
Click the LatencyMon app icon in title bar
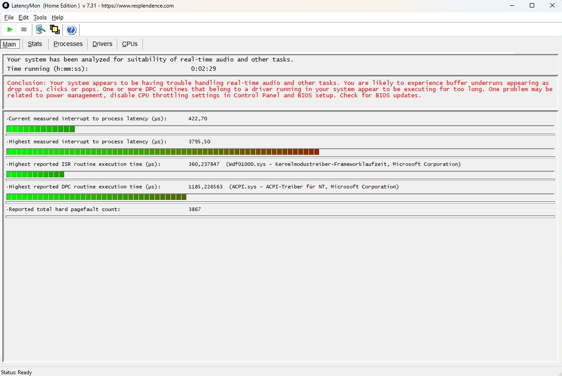click(x=6, y=6)
